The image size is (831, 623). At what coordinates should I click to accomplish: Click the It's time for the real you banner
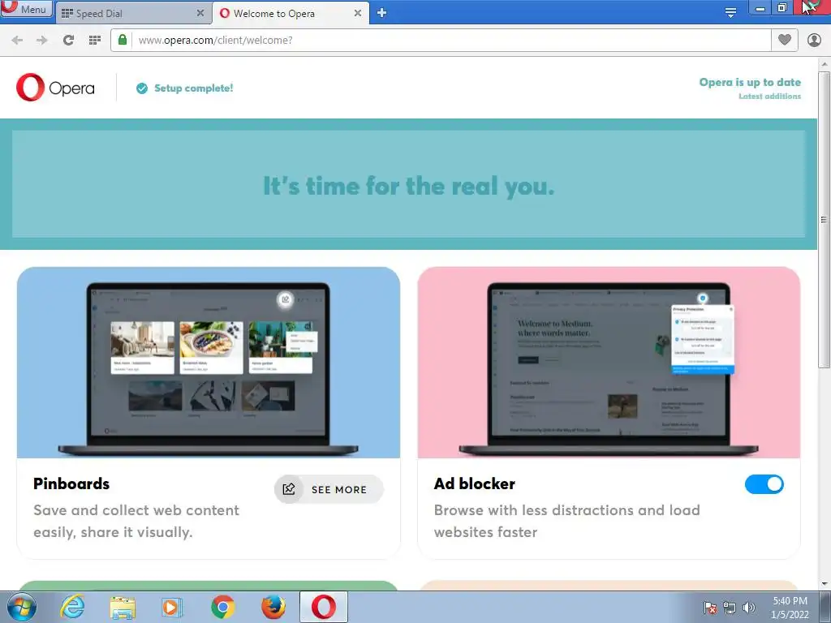tap(409, 184)
